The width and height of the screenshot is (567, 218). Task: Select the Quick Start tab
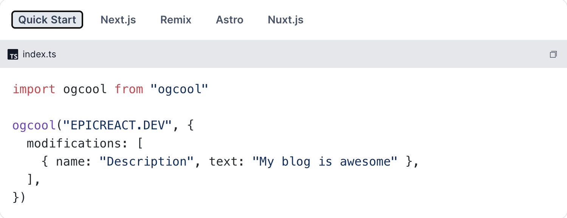click(x=47, y=20)
